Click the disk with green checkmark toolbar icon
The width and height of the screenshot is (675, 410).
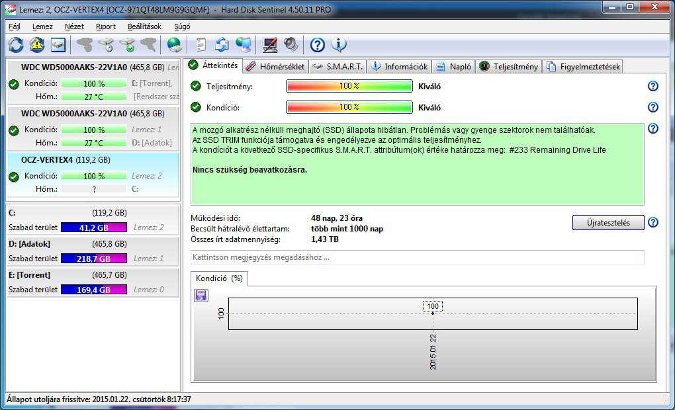[x=128, y=45]
